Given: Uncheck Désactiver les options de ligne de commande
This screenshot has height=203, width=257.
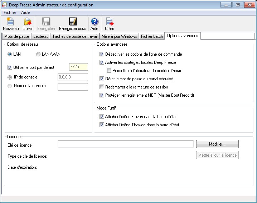Looking at the screenshot, I should [102, 54].
